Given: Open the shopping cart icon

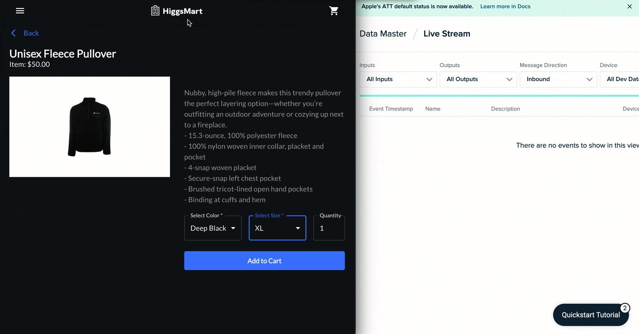Looking at the screenshot, I should (334, 11).
